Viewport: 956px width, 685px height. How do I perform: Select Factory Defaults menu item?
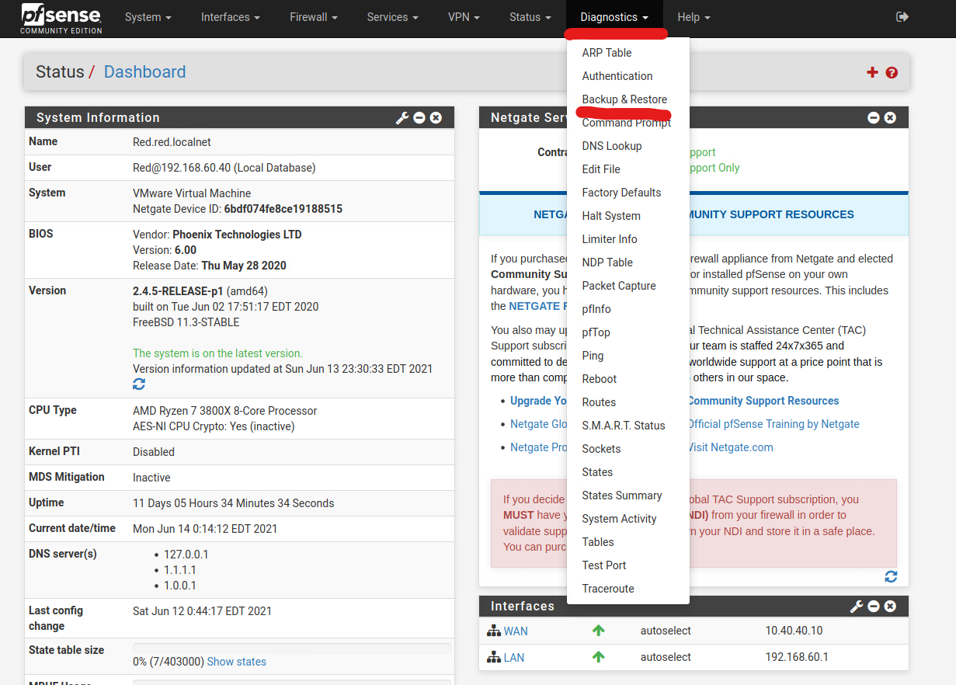(x=622, y=193)
